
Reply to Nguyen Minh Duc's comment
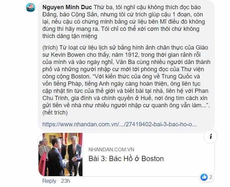(49, 181)
